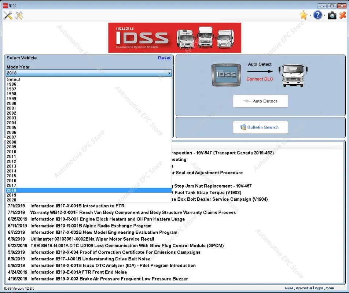
Task: Select model year 2015
Action: (x=89, y=176)
